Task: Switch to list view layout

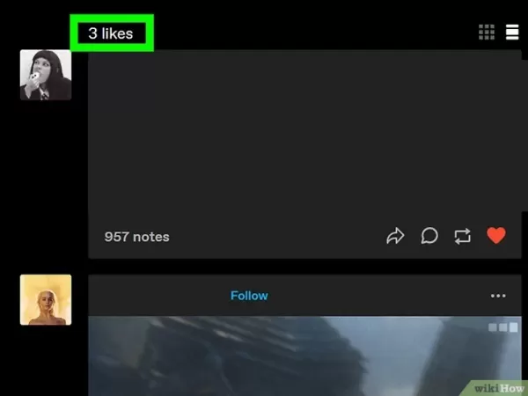Action: click(x=512, y=33)
